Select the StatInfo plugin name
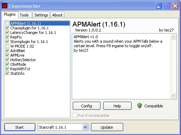This screenshot has height=135, width=181. [17, 73]
